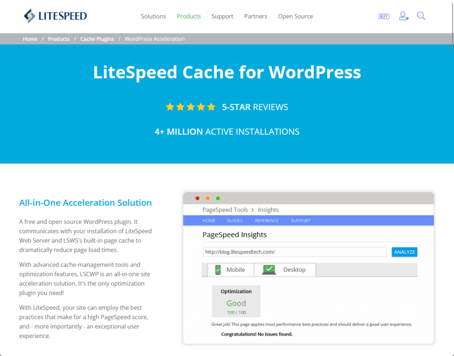Open Cache Plugins breadcrumb link

97,39
